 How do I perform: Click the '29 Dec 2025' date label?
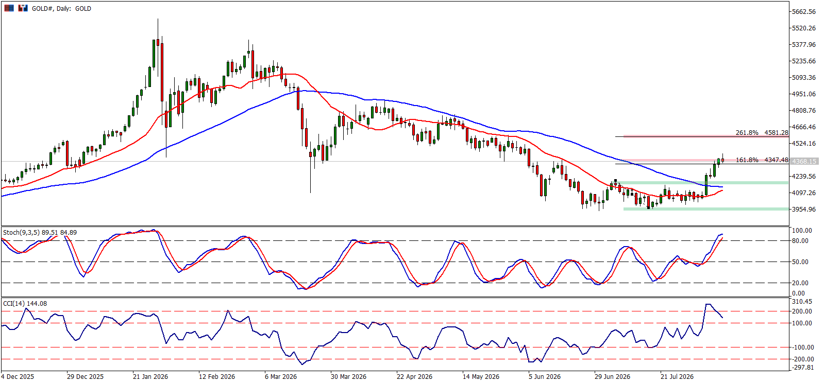(x=85, y=377)
